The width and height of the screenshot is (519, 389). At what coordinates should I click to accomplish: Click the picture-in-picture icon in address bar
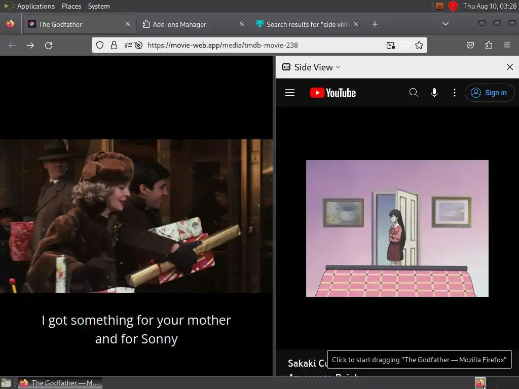(391, 45)
